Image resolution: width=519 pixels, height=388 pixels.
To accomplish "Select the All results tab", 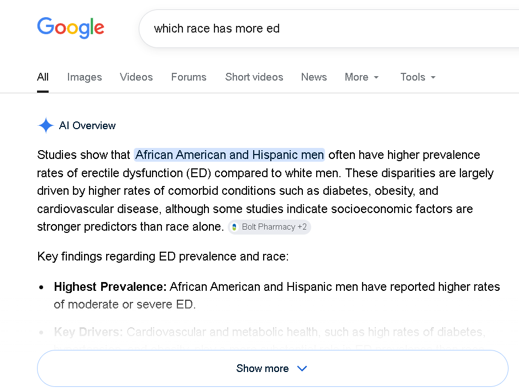I will point(43,77).
